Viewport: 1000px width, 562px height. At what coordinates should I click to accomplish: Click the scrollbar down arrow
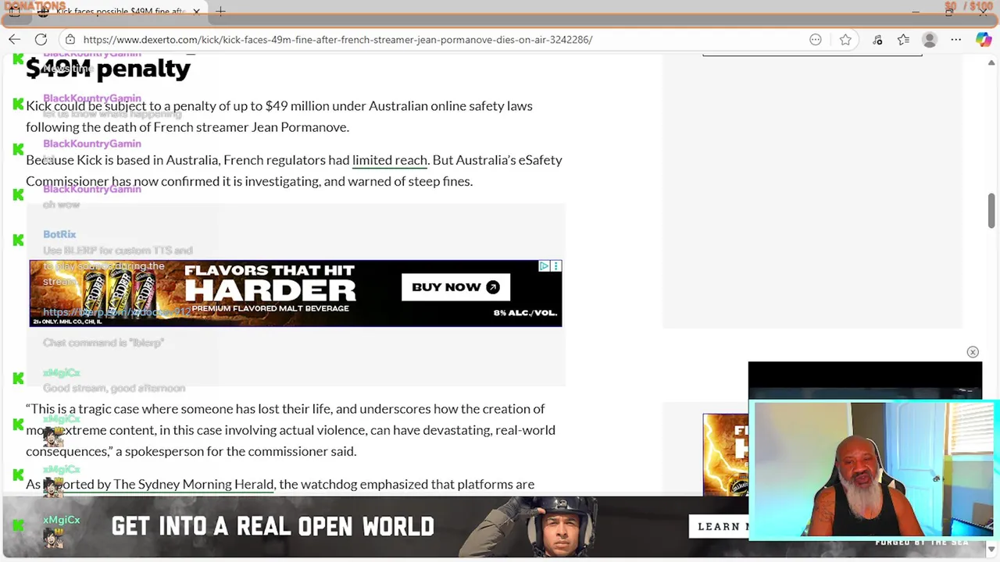point(991,550)
